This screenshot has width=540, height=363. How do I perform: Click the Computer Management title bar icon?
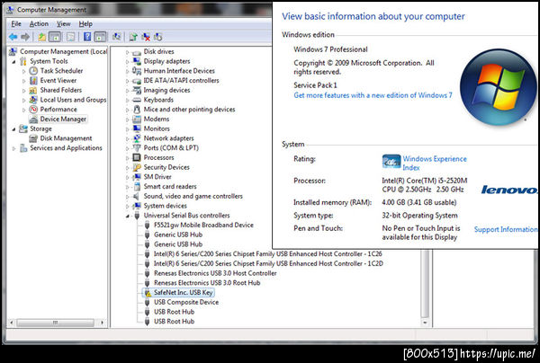point(11,10)
